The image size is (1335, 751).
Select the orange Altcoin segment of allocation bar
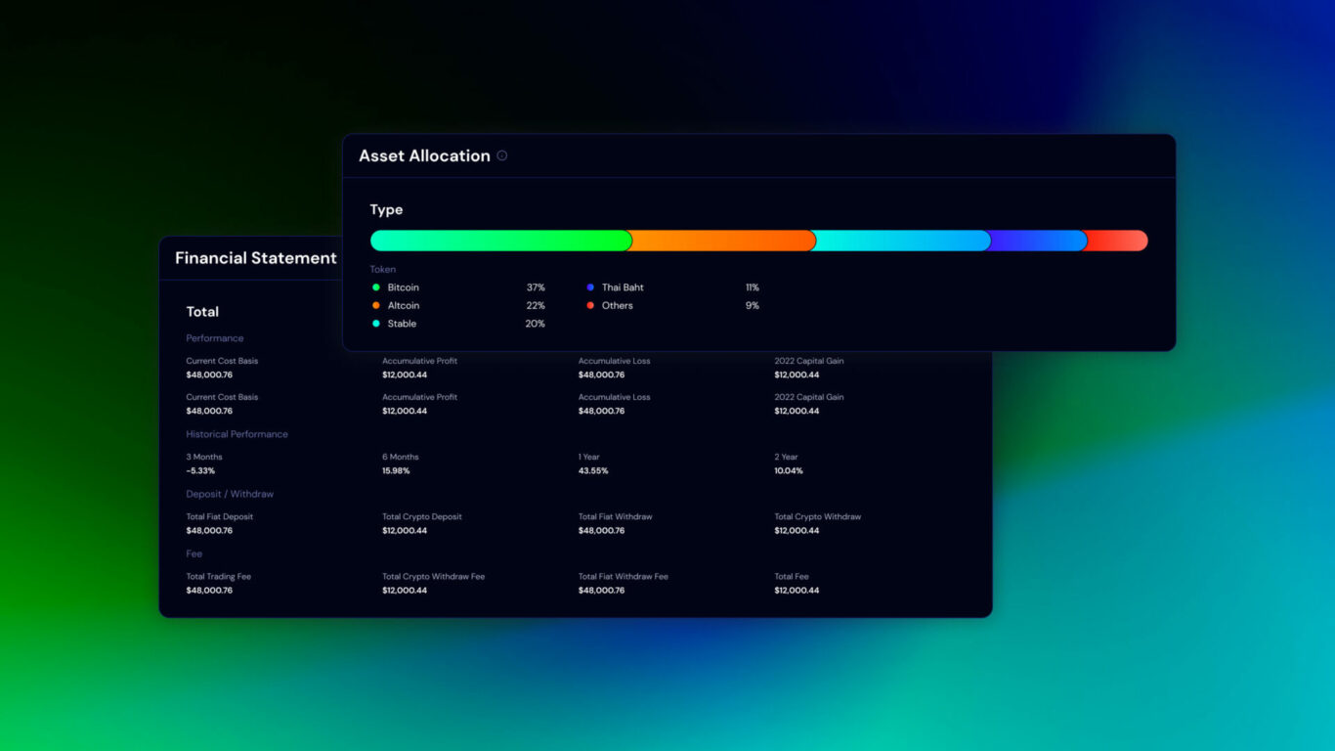coord(721,241)
